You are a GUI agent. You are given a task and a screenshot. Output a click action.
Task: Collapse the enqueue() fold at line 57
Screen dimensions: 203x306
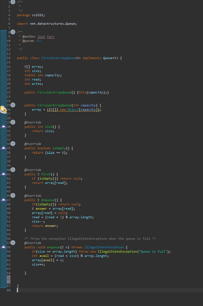click(13, 243)
